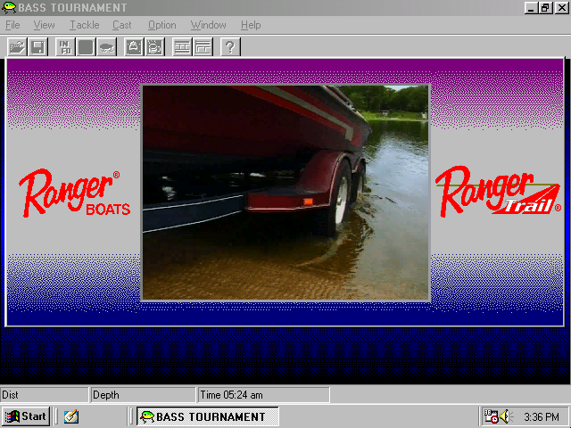This screenshot has width=571, height=428.
Task: Click the question mark help icon
Action: 230,47
